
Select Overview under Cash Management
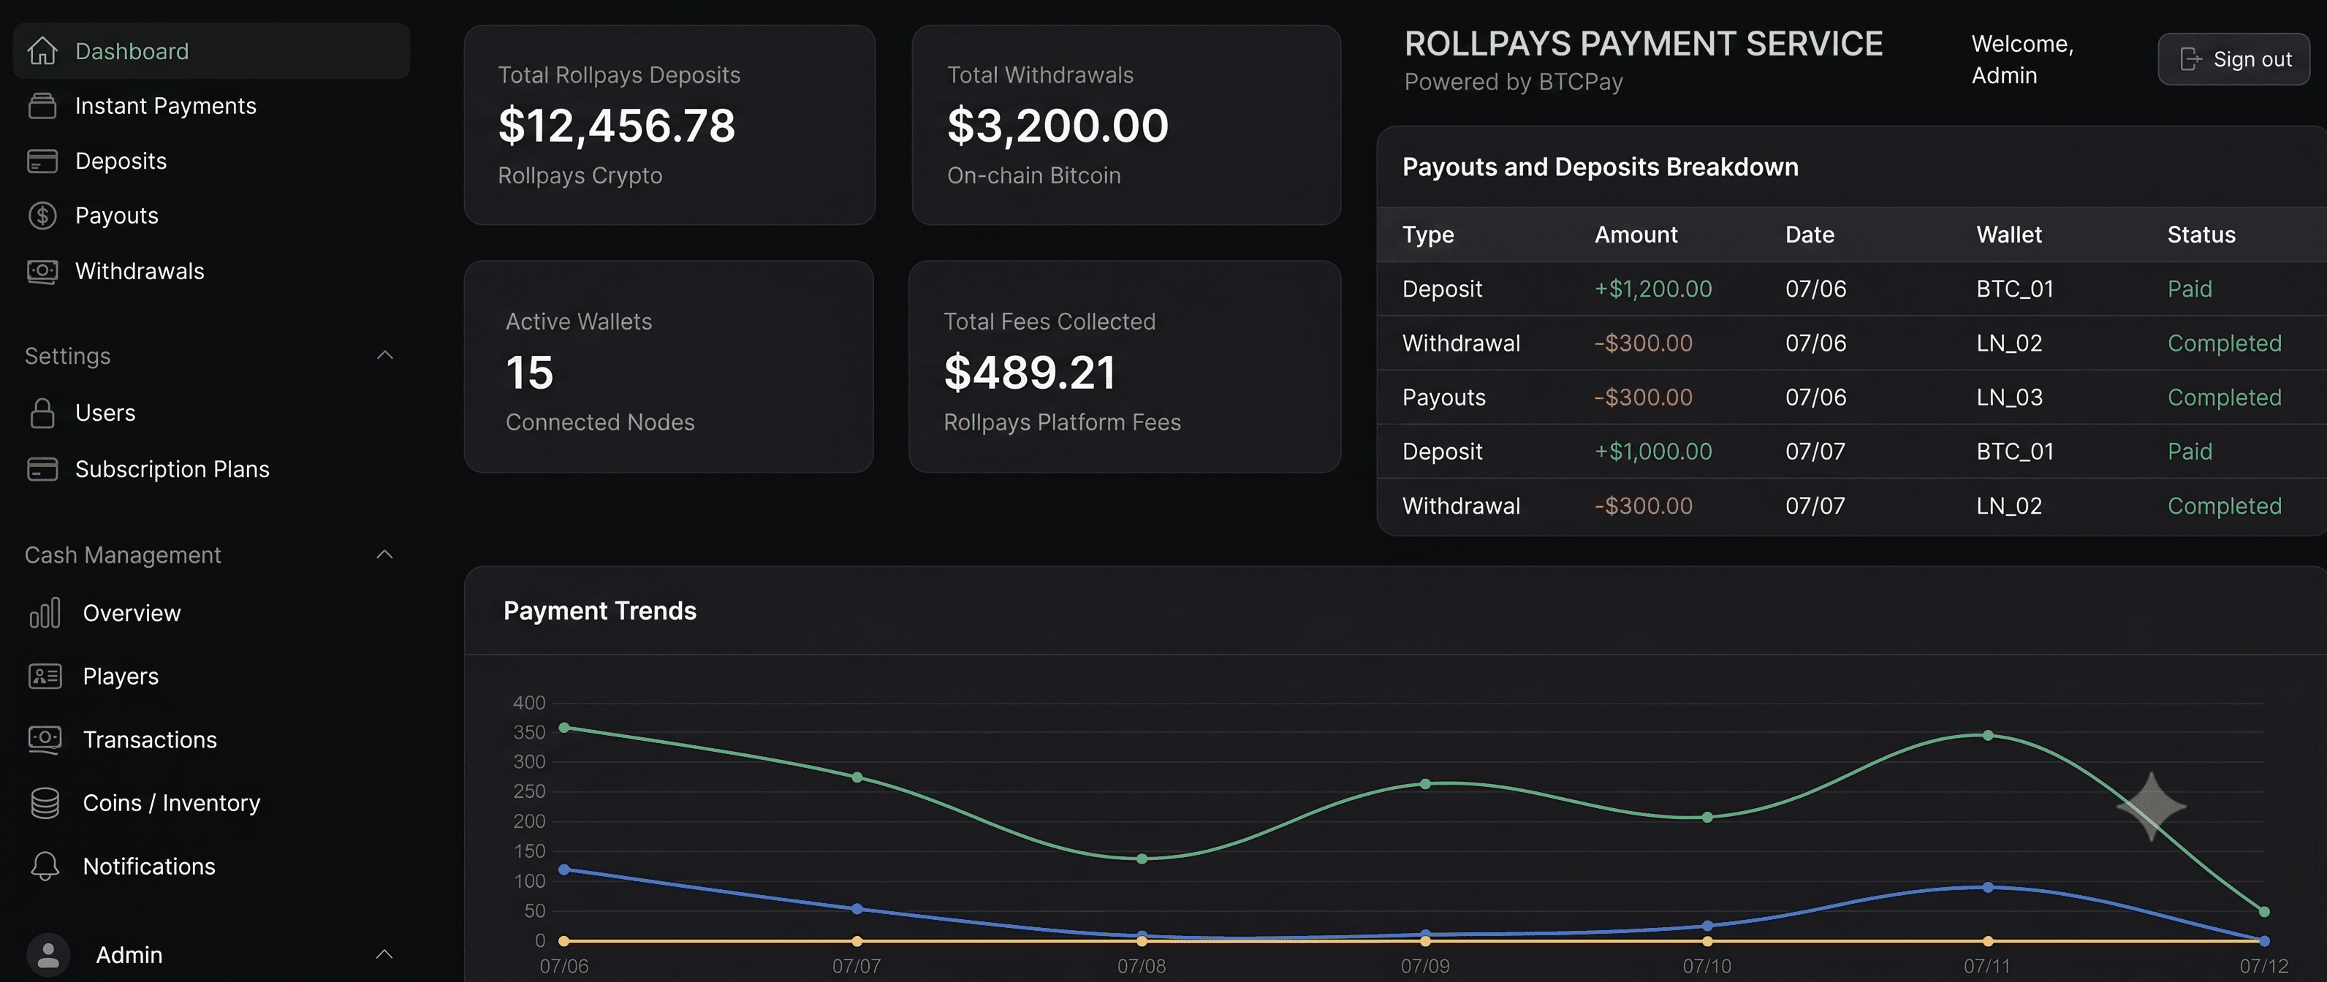132,612
